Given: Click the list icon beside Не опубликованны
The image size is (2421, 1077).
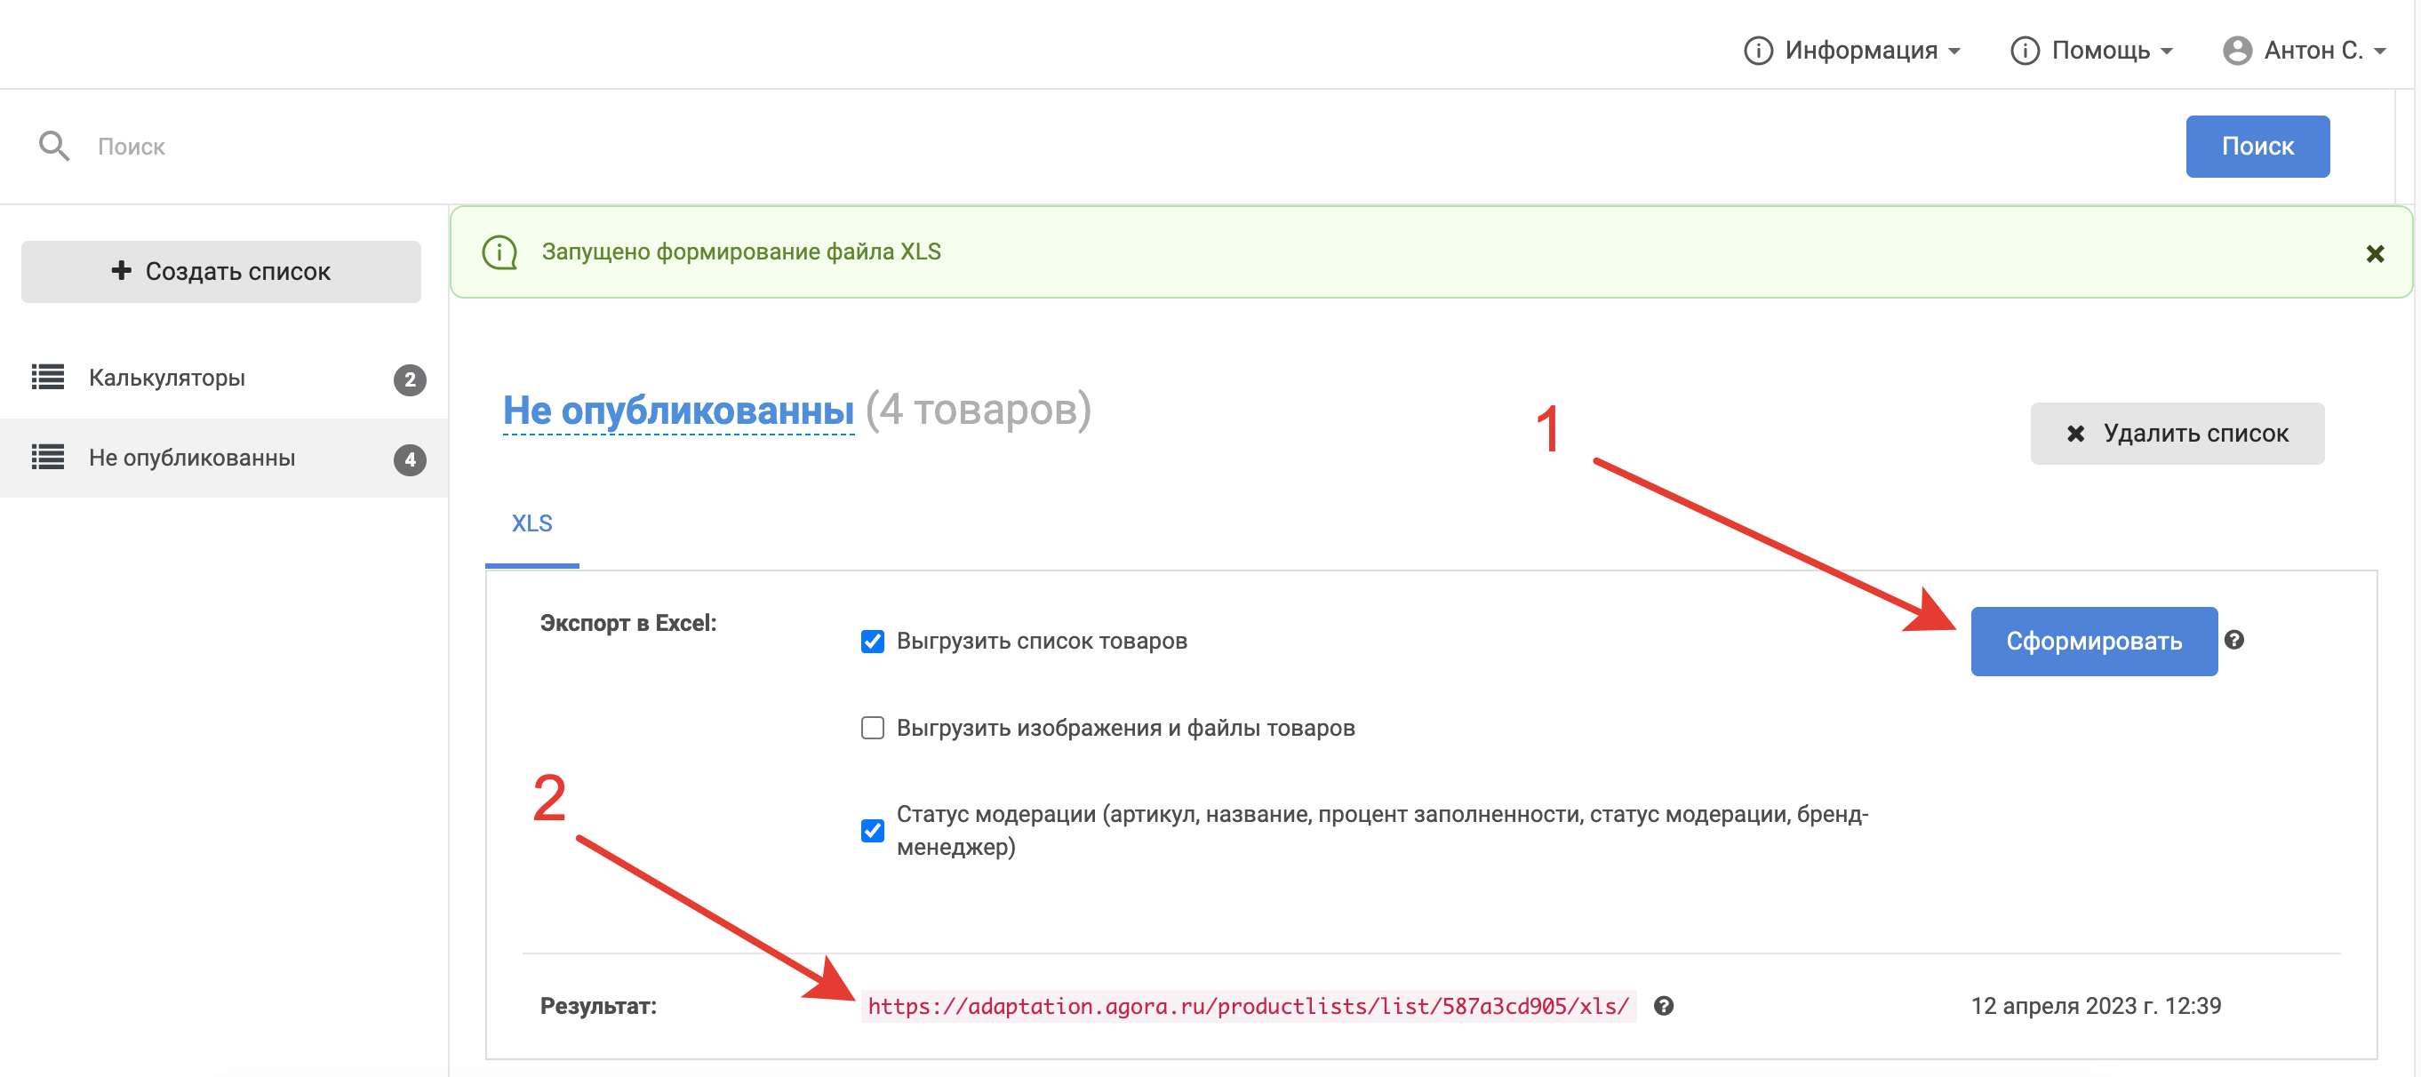Looking at the screenshot, I should pos(48,458).
